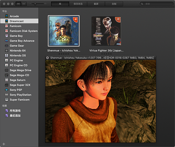Select Game Boy Advance platform row

pos(19,41)
